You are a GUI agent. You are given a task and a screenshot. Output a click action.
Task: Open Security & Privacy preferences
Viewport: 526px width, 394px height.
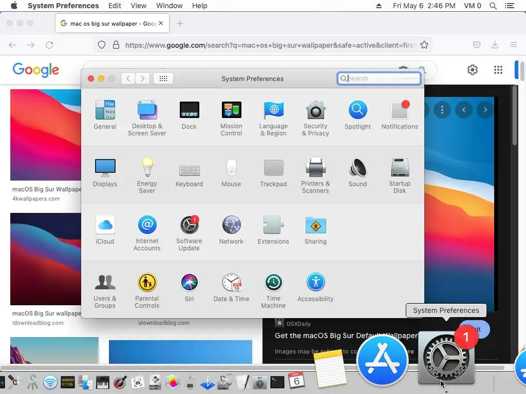[315, 118]
